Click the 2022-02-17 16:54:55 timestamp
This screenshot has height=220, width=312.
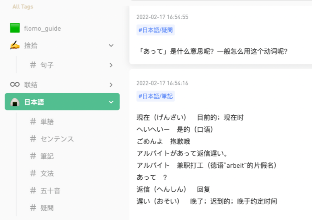162,17
